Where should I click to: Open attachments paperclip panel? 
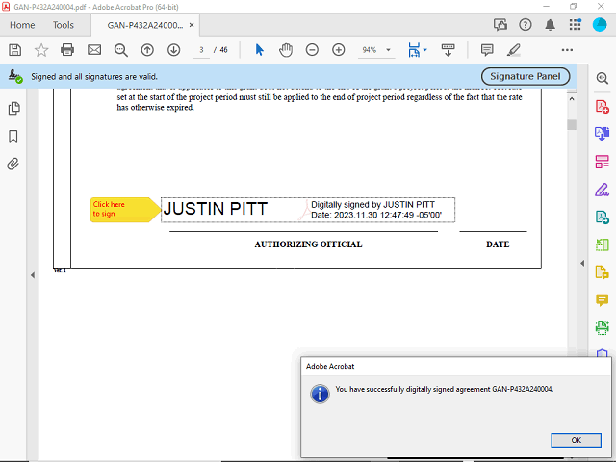point(14,164)
